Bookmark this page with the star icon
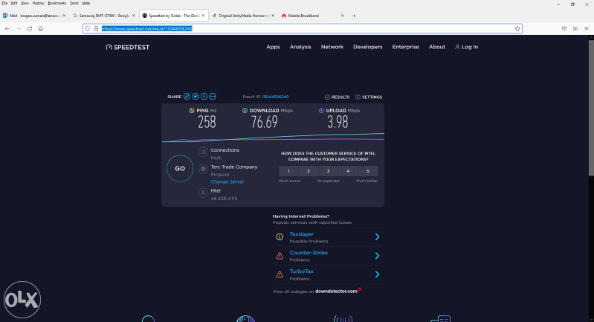594x322 pixels. [x=517, y=29]
